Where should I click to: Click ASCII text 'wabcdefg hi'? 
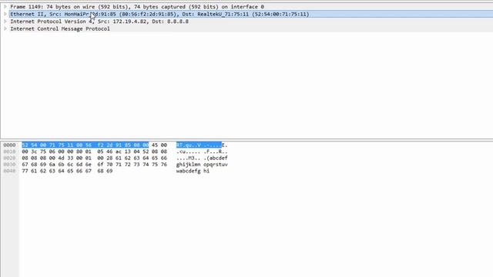click(x=193, y=171)
